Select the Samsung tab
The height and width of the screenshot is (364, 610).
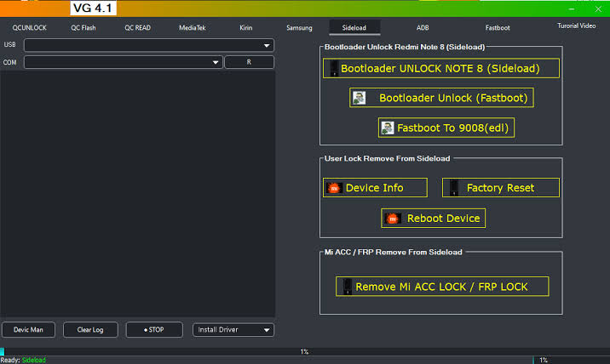[x=299, y=27]
